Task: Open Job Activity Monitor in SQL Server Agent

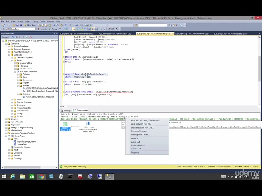Action: [22, 147]
